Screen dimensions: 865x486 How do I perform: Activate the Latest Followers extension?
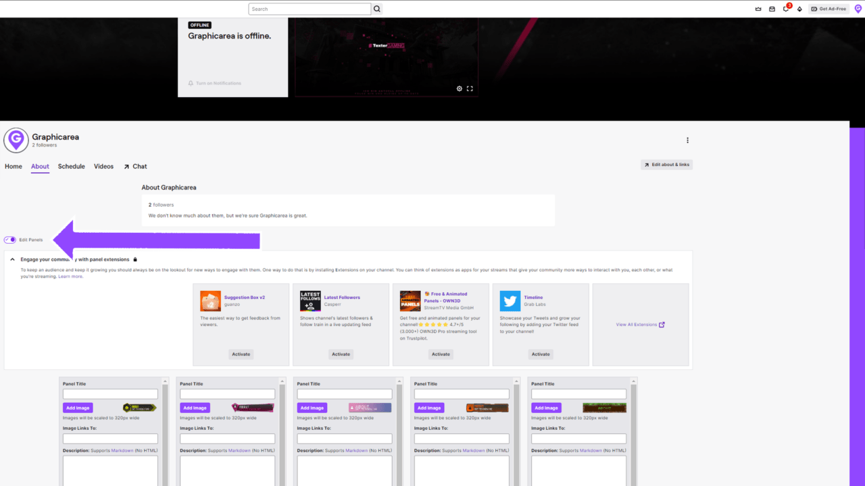pyautogui.click(x=341, y=354)
